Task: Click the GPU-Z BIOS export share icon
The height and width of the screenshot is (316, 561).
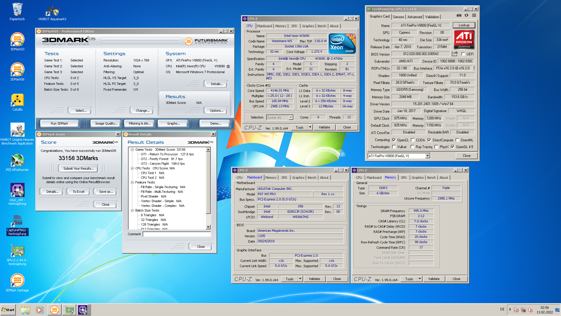Action: (x=455, y=54)
